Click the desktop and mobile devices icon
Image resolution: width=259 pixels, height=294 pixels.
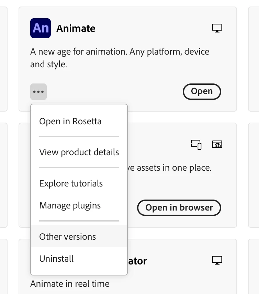196,145
